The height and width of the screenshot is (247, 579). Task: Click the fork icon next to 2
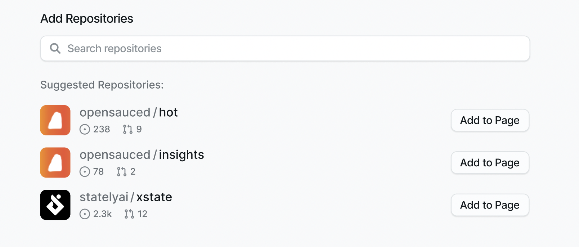pos(121,171)
